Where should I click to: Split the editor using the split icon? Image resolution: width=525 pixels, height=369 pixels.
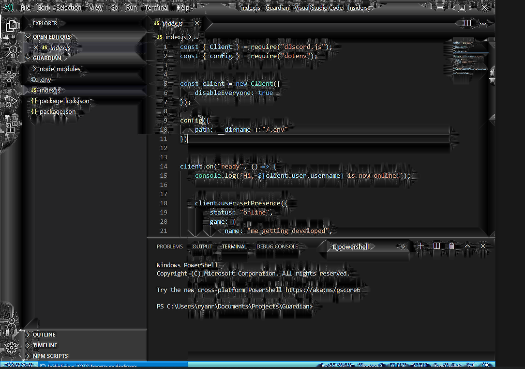[467, 23]
